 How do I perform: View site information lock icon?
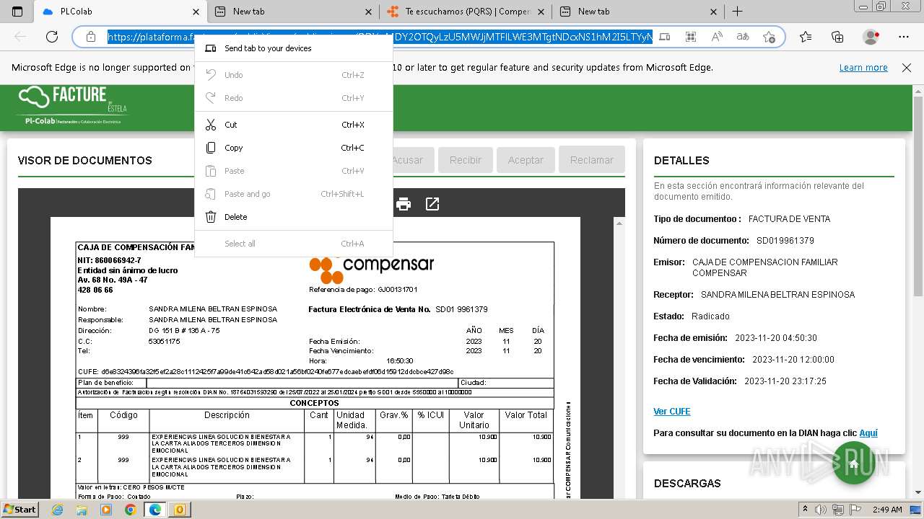(x=91, y=37)
